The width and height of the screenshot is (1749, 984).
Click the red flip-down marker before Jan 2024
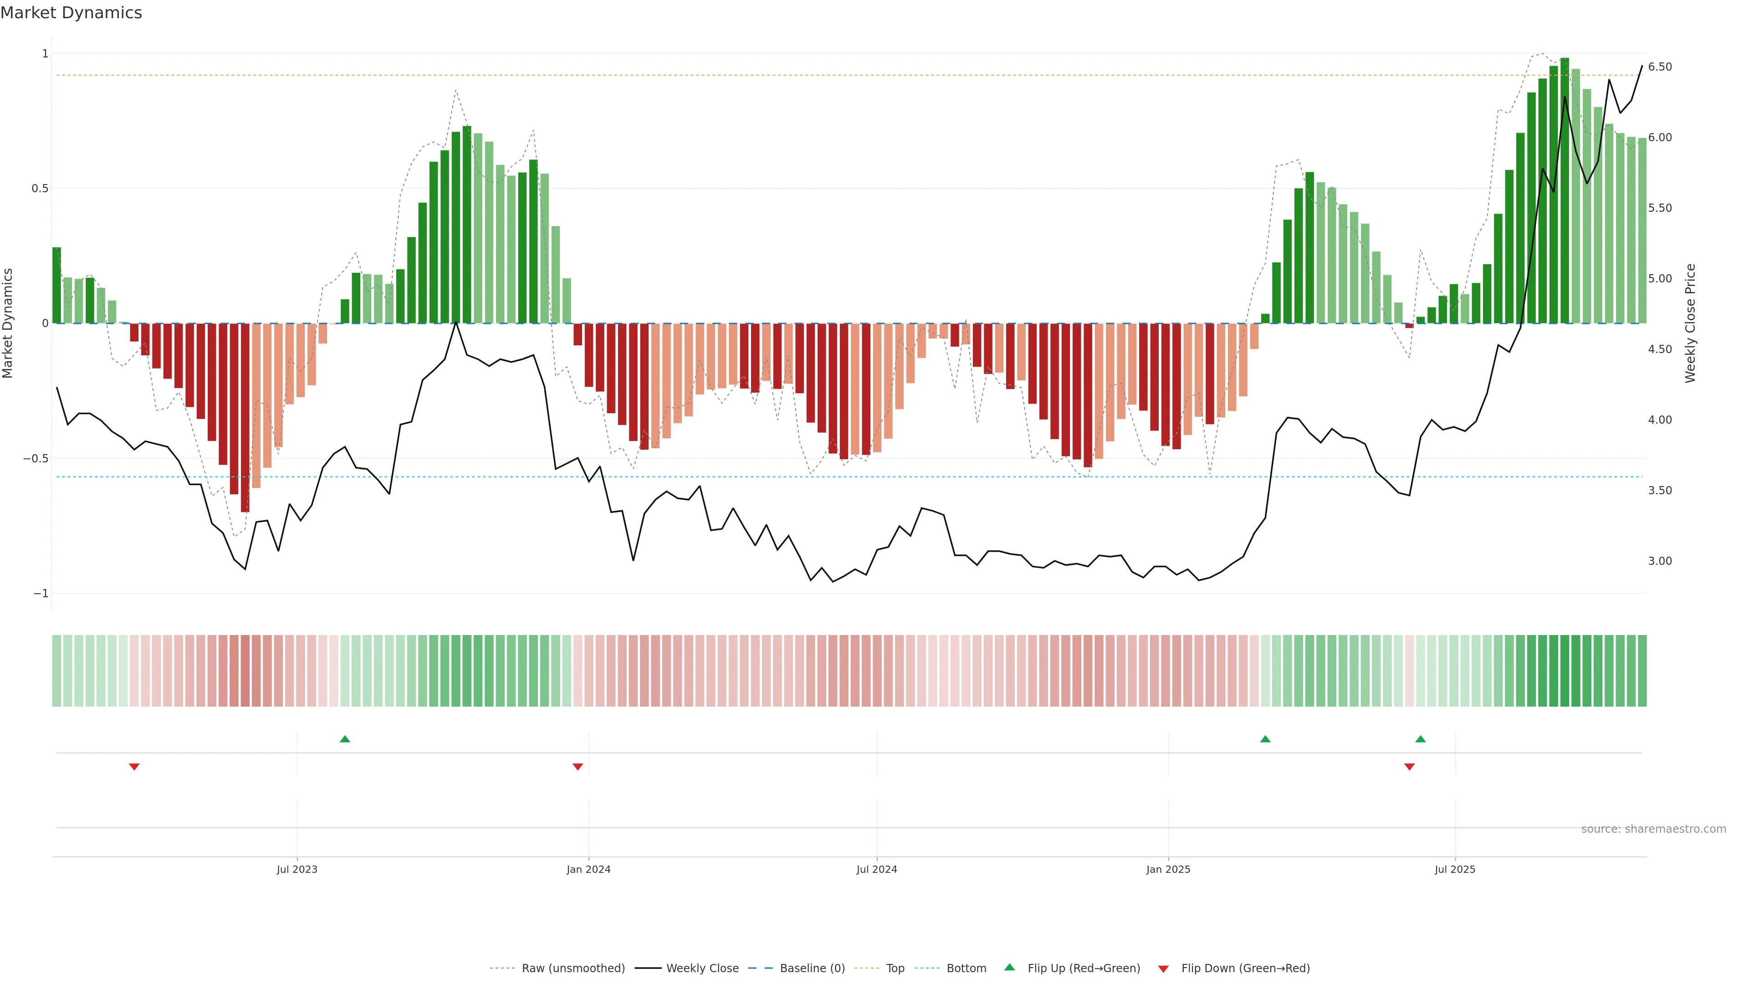click(578, 767)
